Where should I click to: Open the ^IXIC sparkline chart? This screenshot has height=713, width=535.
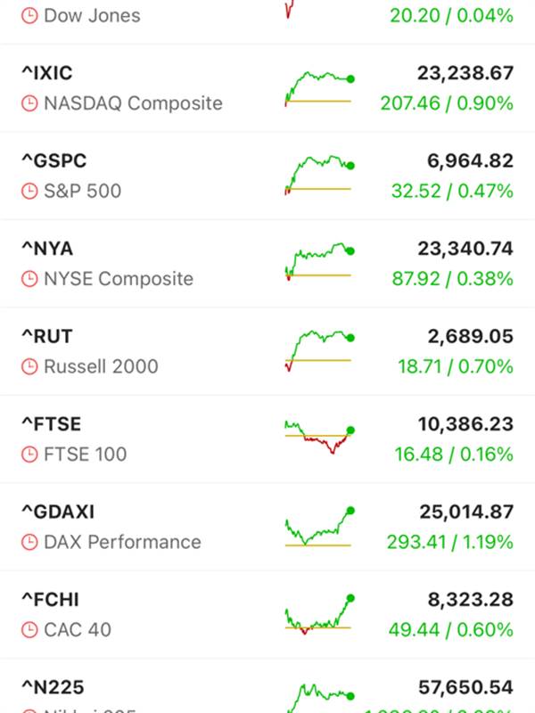click(318, 88)
